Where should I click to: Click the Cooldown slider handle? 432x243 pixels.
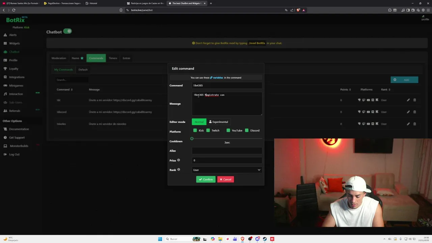tap(192, 139)
